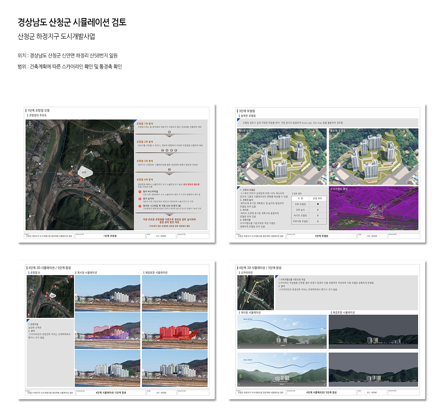Click the X mark in 주변지형 모델링 row
Screen dimensions: 443x417
(318, 222)
